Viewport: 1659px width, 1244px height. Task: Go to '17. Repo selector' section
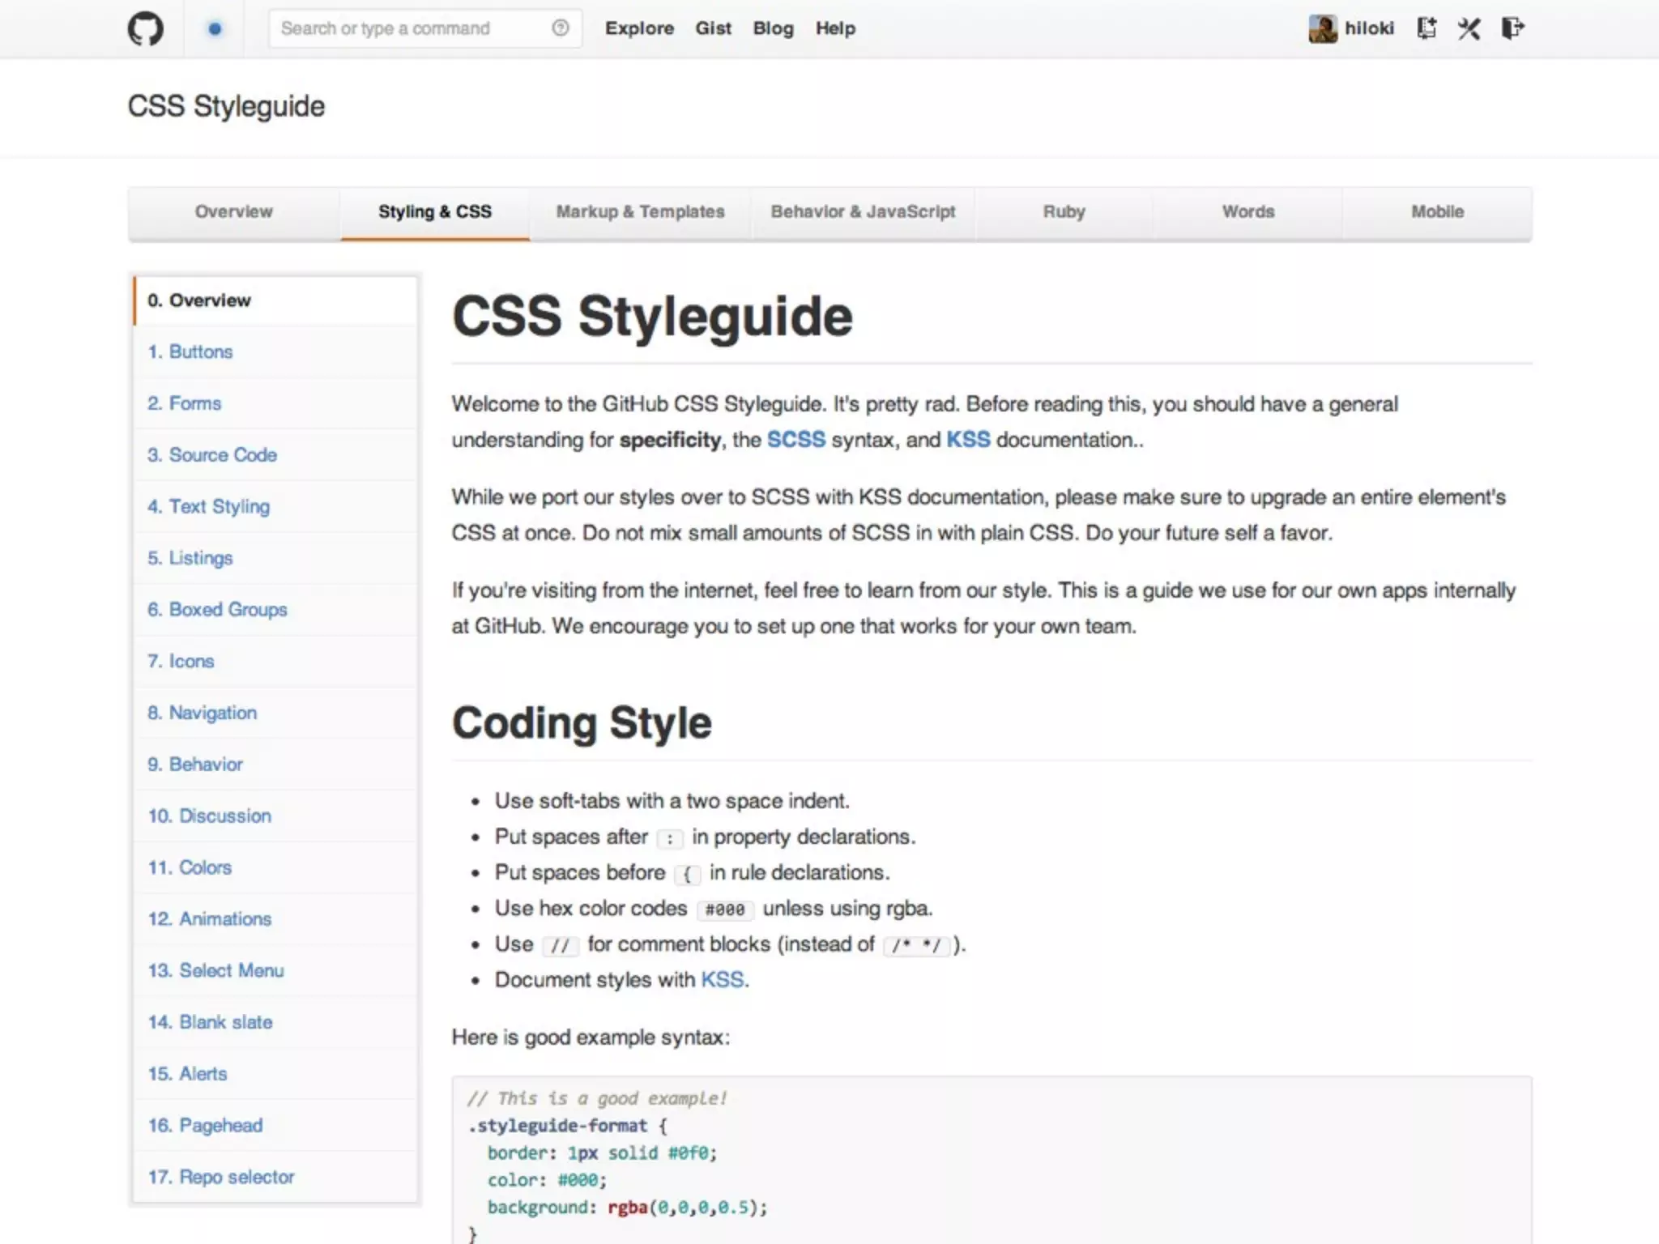(x=275, y=1177)
